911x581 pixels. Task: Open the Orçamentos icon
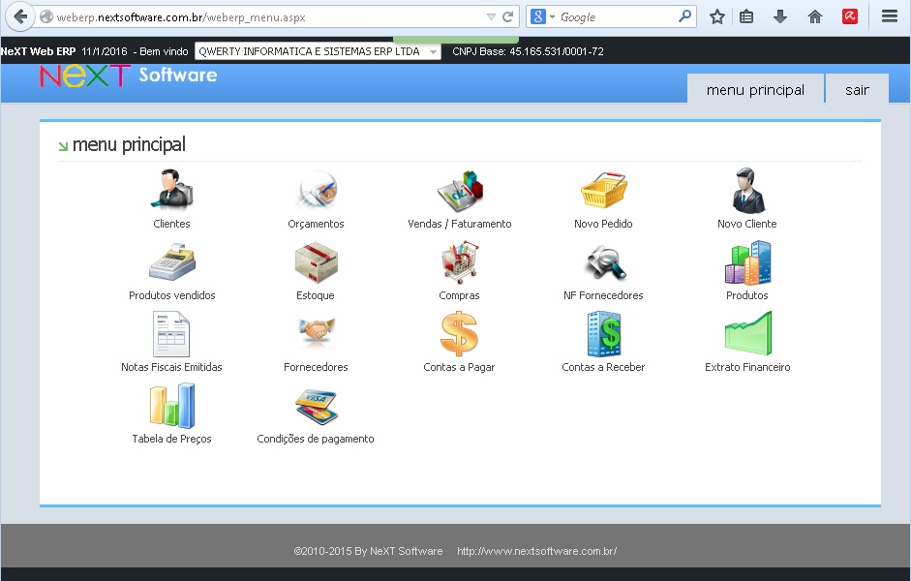(316, 190)
